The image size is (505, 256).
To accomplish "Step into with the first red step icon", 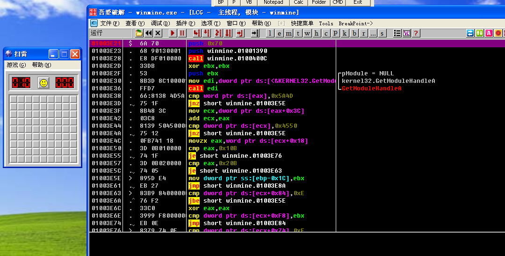I will point(197,33).
